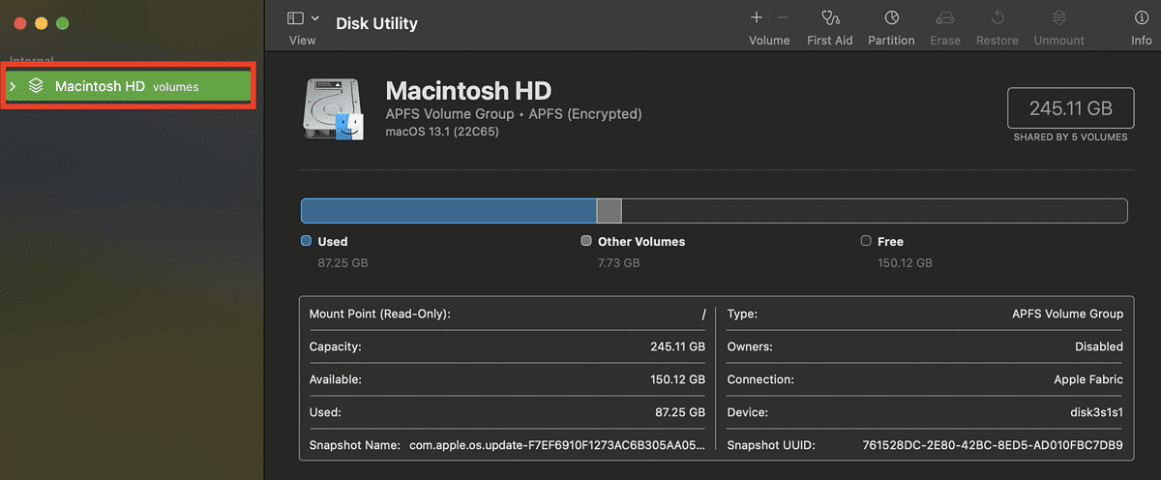Click the com.apple.os.update snapshot name value
The height and width of the screenshot is (480, 1161).
(557, 445)
